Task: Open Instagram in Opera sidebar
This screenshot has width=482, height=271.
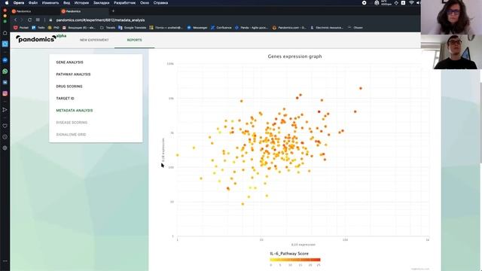Action: click(5, 93)
